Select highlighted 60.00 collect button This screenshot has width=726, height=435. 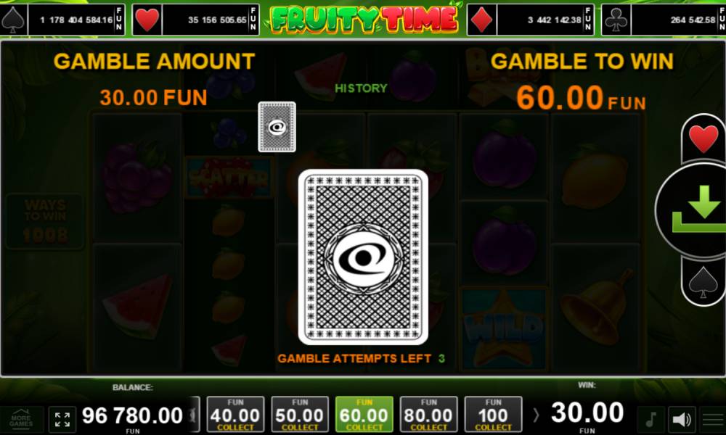pos(364,414)
